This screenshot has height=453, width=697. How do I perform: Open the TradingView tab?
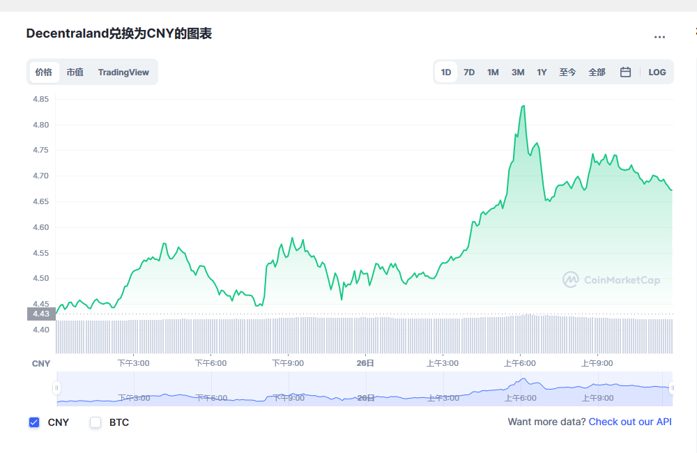tap(123, 72)
